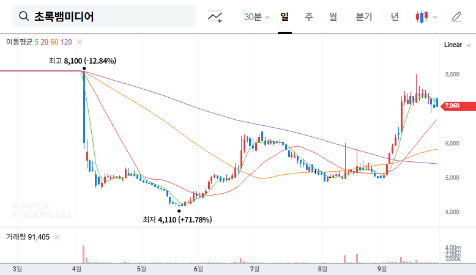The width and height of the screenshot is (476, 275).
Task: Select the 20-day moving average value
Action: [44, 42]
